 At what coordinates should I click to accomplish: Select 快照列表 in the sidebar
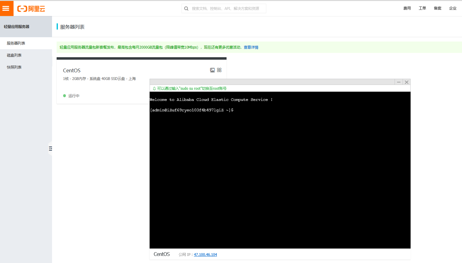click(26, 67)
